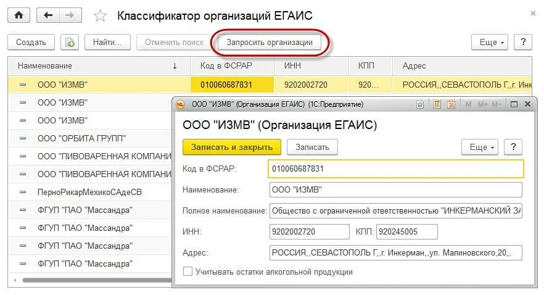Click the Найти... button
544x295 pixels.
tap(107, 43)
